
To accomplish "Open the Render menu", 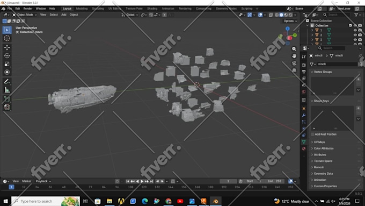I will click(28, 9).
